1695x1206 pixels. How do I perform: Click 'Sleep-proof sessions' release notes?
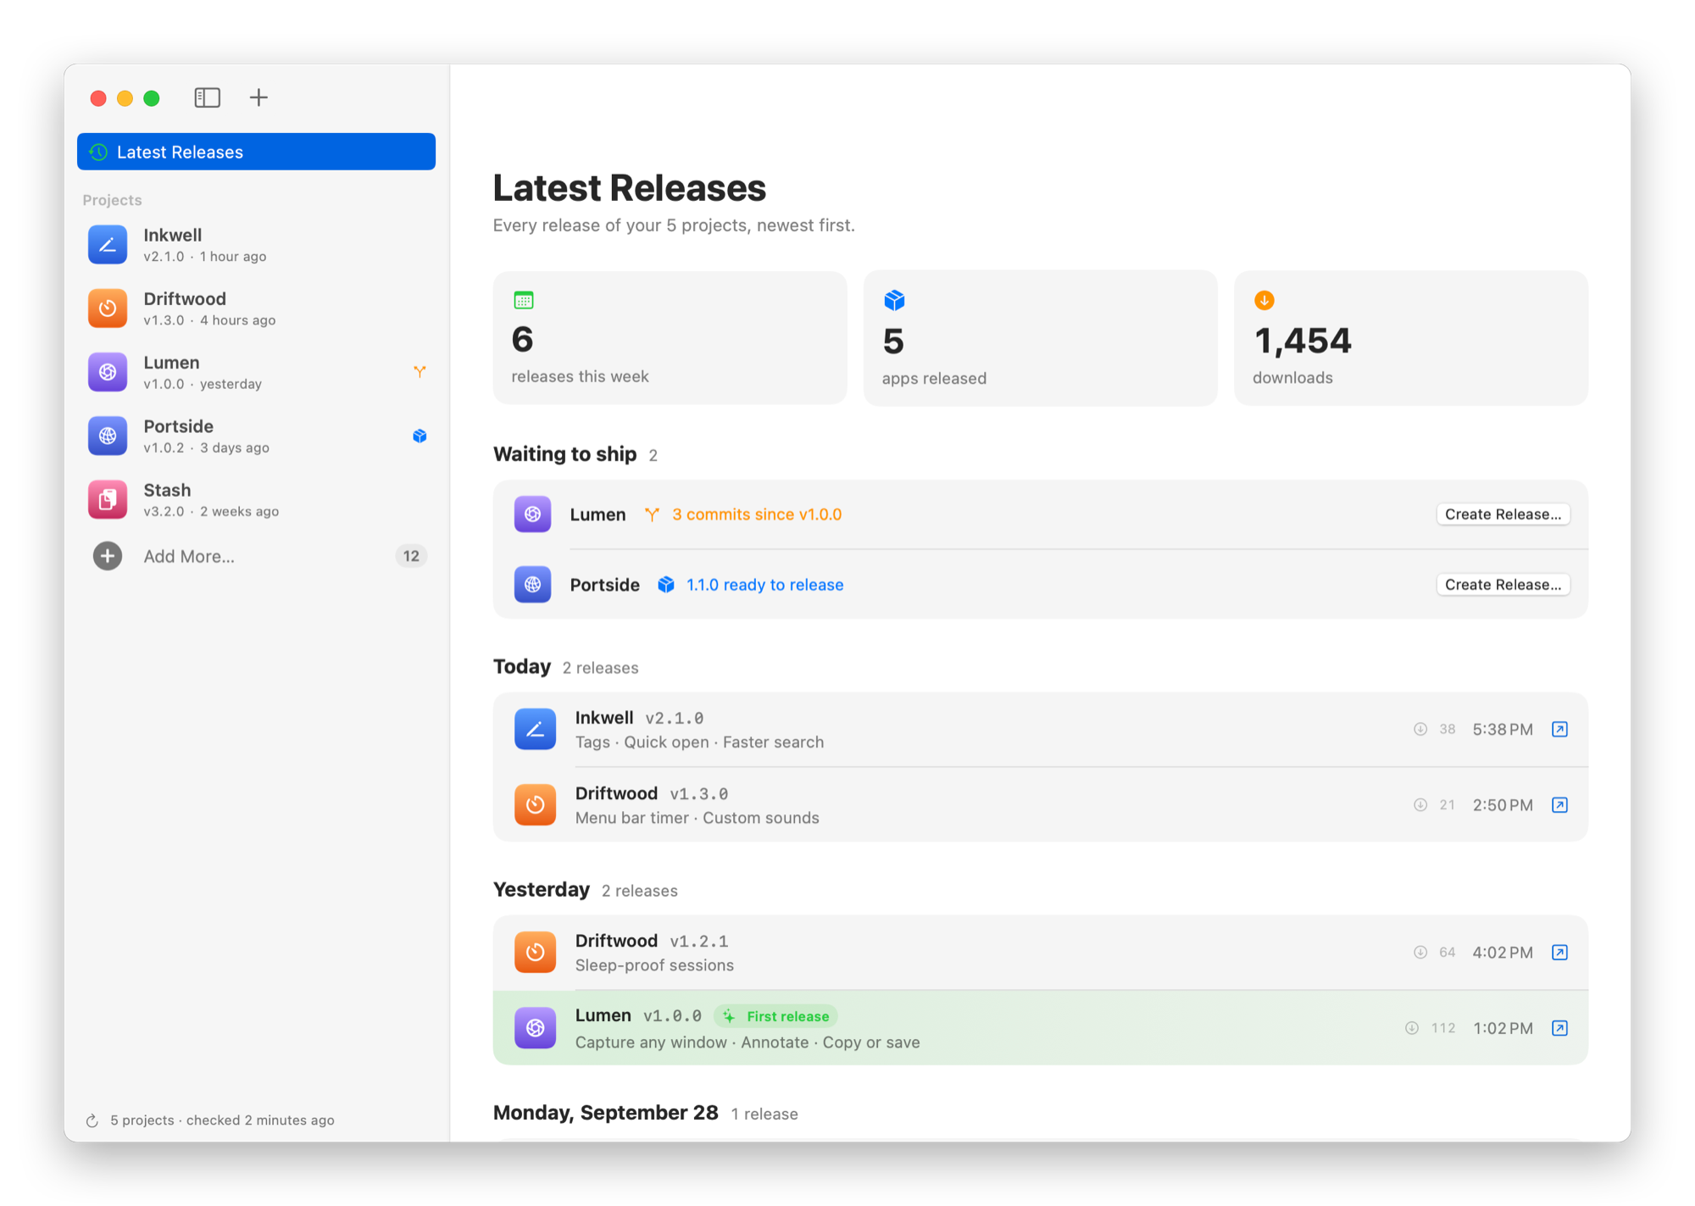point(654,965)
